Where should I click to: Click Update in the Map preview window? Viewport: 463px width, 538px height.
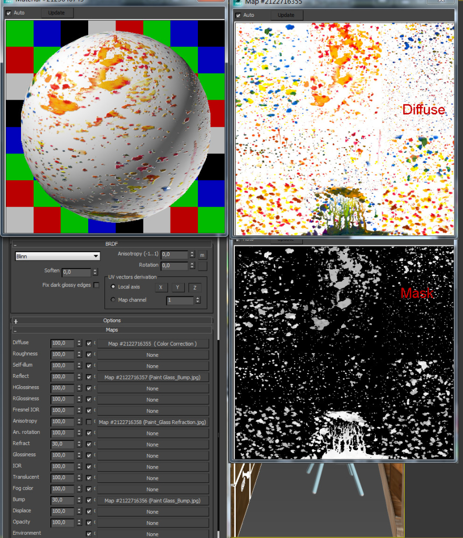coord(286,15)
